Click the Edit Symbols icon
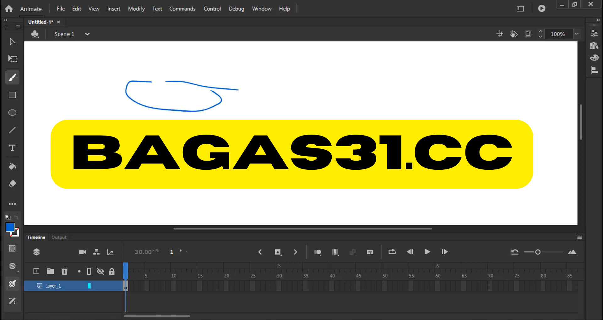 [35, 34]
